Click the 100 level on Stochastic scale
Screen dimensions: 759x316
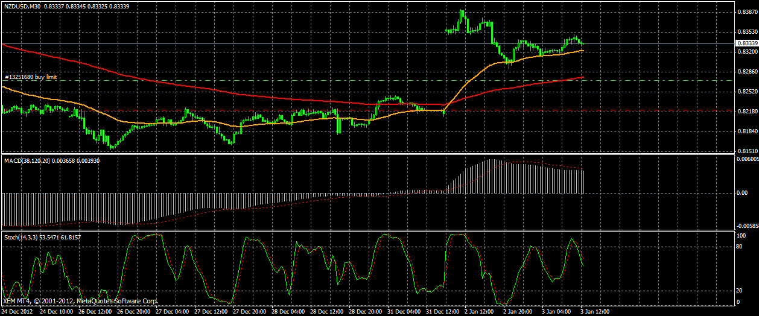pyautogui.click(x=742, y=237)
